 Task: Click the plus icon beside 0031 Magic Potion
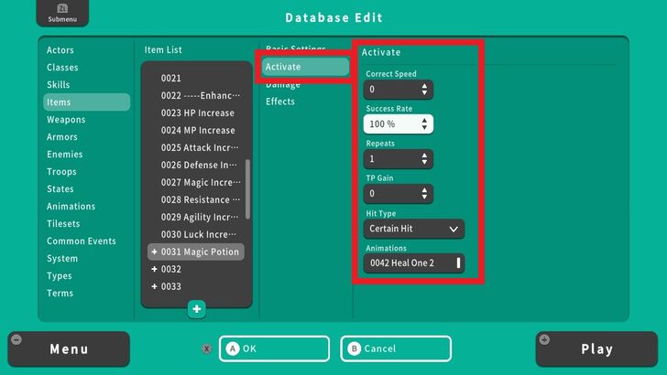(x=154, y=252)
